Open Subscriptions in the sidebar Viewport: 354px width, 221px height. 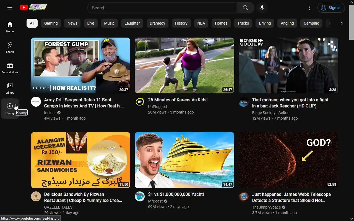(10, 68)
